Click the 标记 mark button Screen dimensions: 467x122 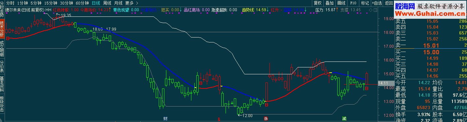tap(365, 3)
